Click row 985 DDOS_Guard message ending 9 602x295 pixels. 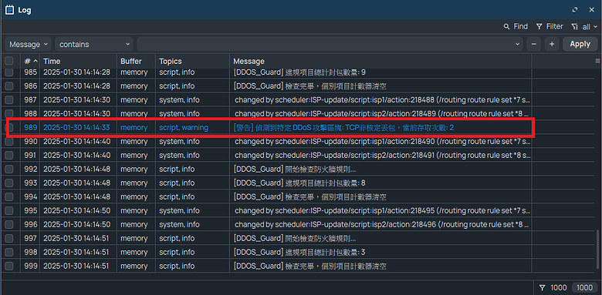click(299, 72)
